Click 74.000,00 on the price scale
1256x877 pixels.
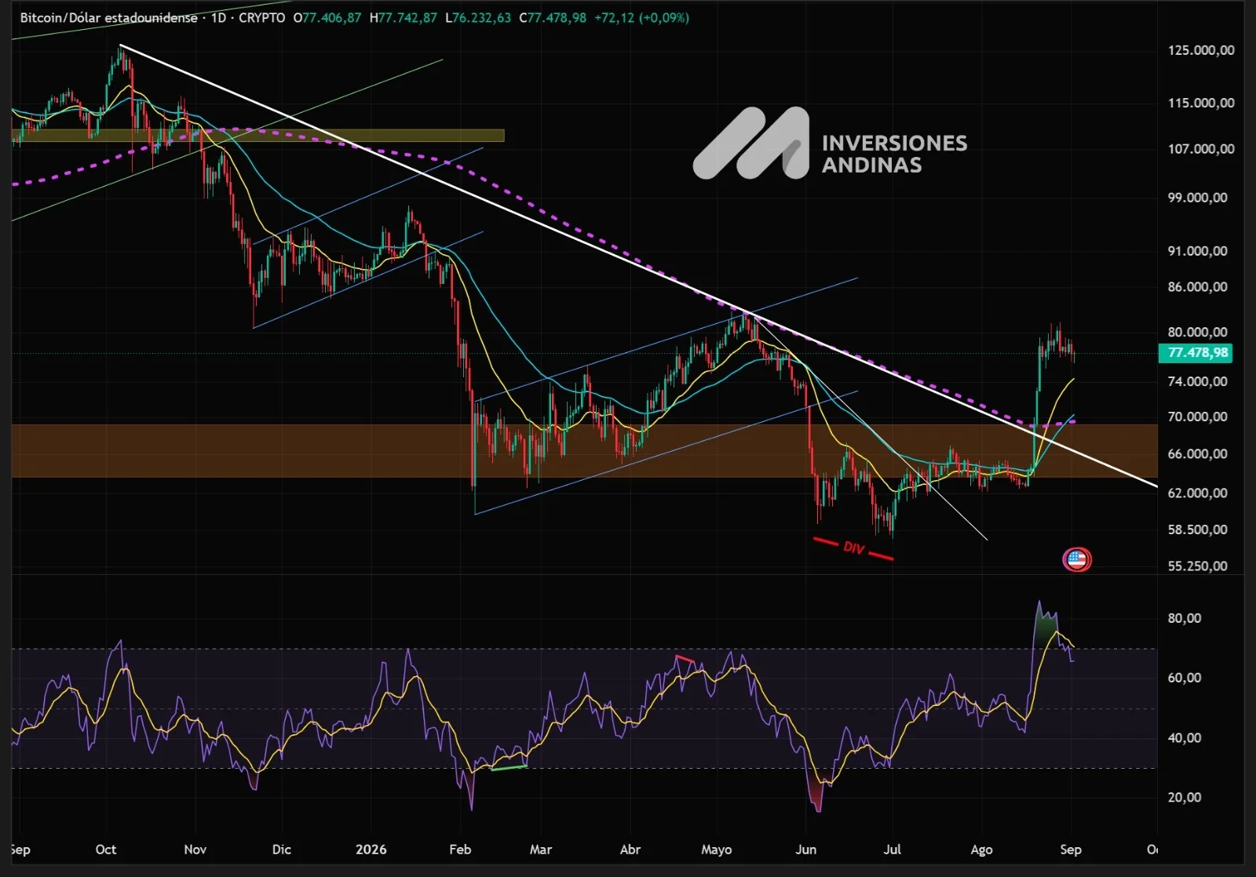1197,381
